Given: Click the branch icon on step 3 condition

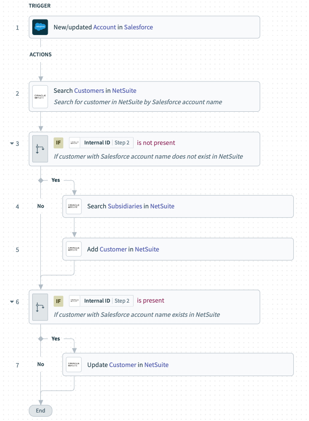Looking at the screenshot, I should (40, 149).
